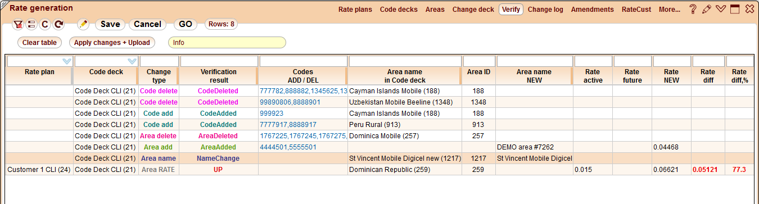Screen dimensions: 759x204
Task: Click codes link 4444501,5555501
Action: [288, 147]
